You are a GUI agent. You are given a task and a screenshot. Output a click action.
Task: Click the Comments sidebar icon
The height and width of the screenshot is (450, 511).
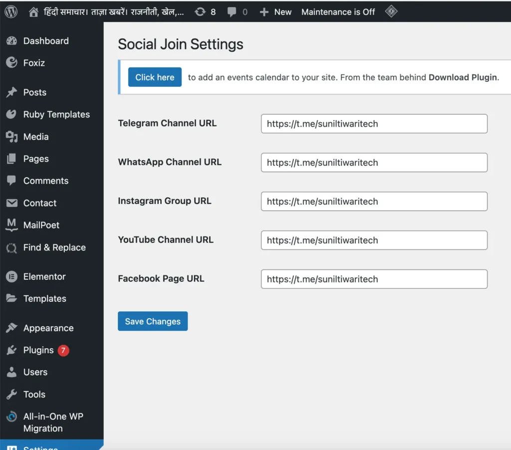pyautogui.click(x=11, y=181)
